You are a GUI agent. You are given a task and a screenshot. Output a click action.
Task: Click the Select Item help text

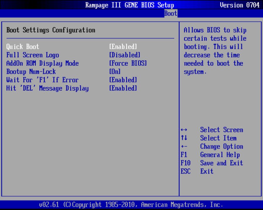click(x=218, y=138)
